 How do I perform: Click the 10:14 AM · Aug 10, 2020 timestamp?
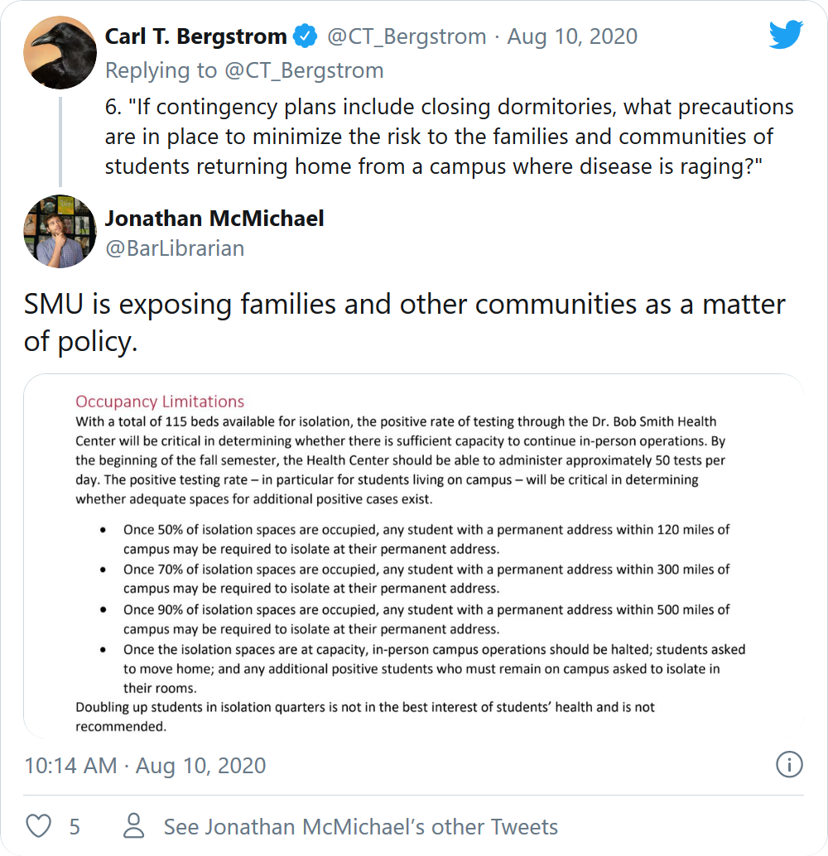(x=145, y=765)
